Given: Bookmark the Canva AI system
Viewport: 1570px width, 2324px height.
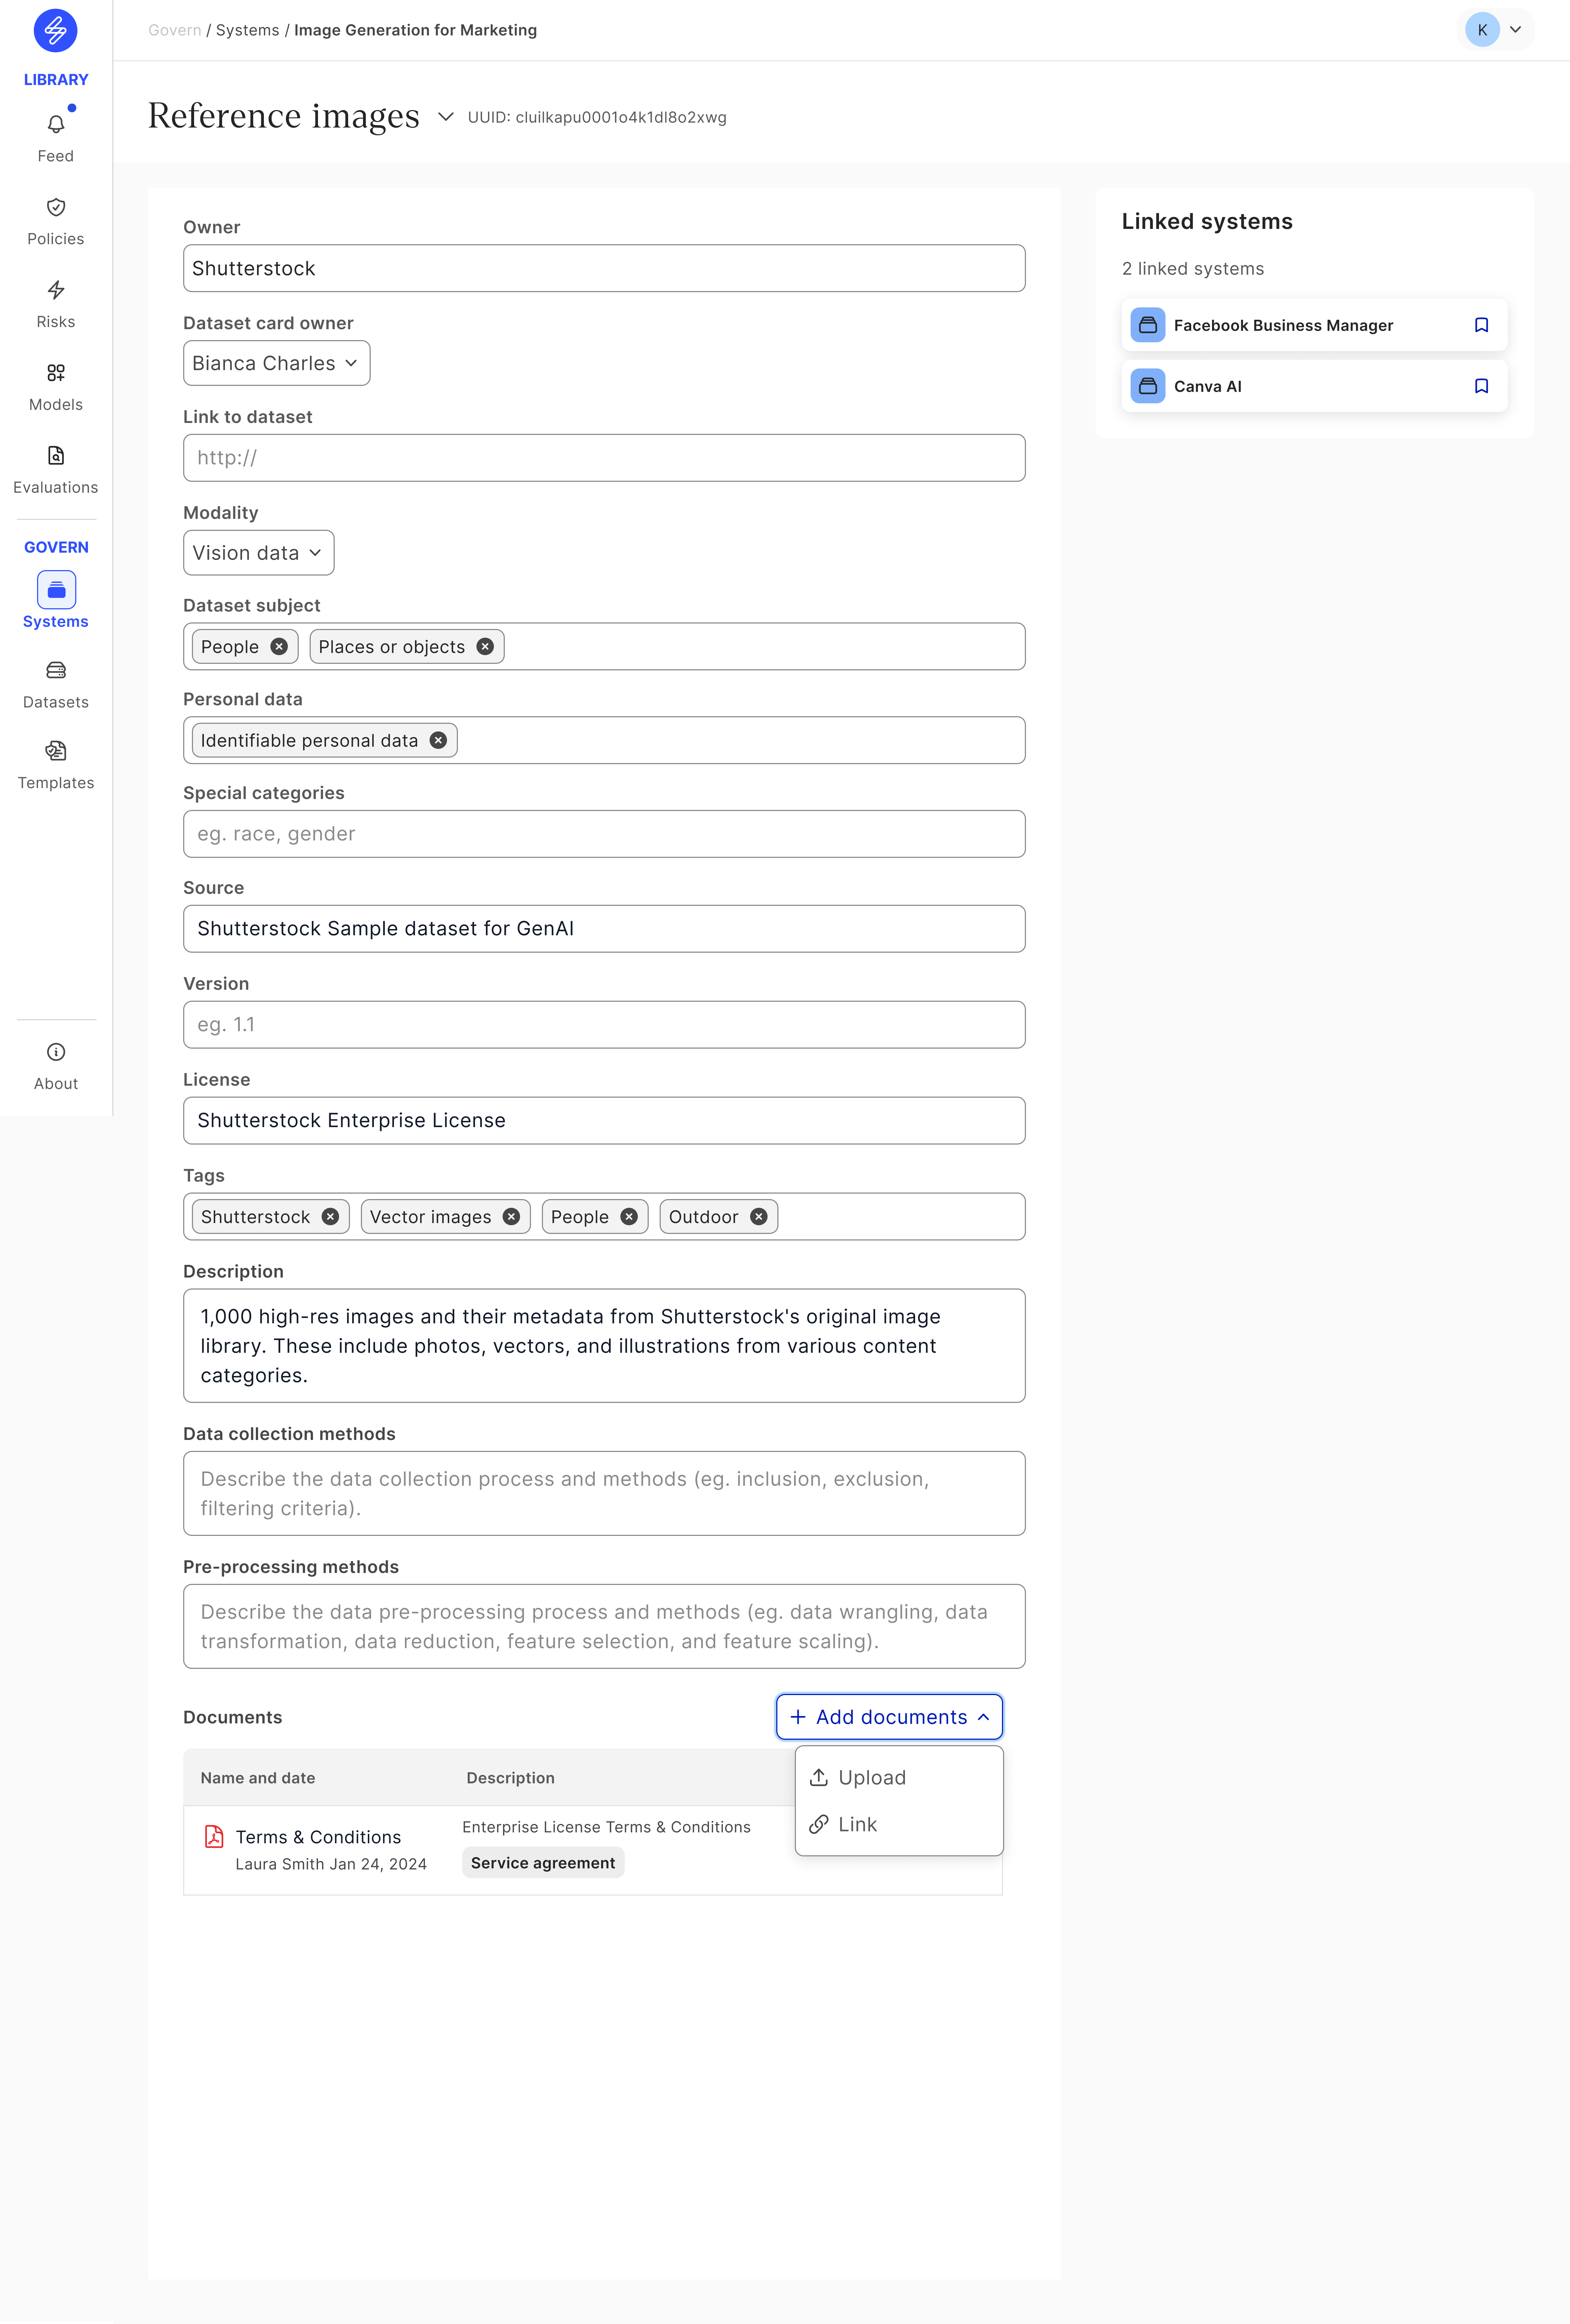Looking at the screenshot, I should (x=1482, y=386).
